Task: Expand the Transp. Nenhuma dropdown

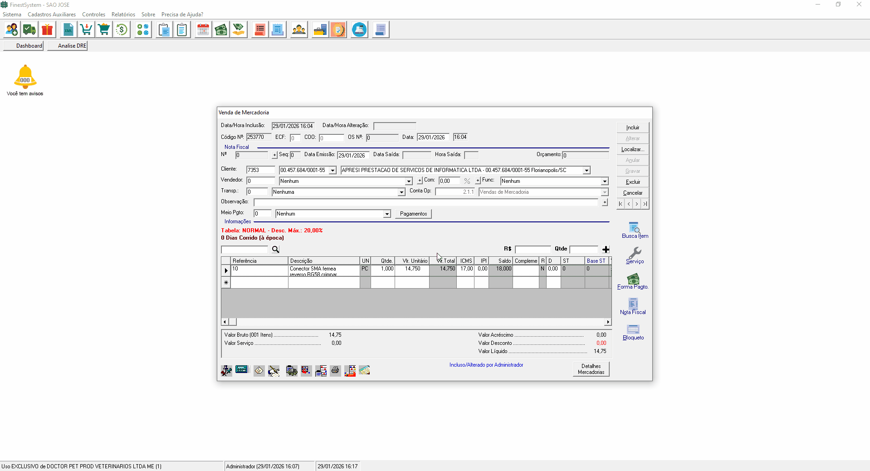Action: point(401,192)
